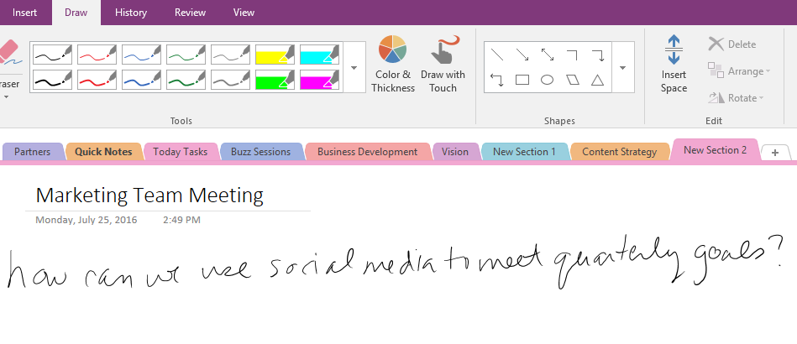Click the Marketing Team Meeting title field
Screen dimensions: 797x344
(149, 195)
